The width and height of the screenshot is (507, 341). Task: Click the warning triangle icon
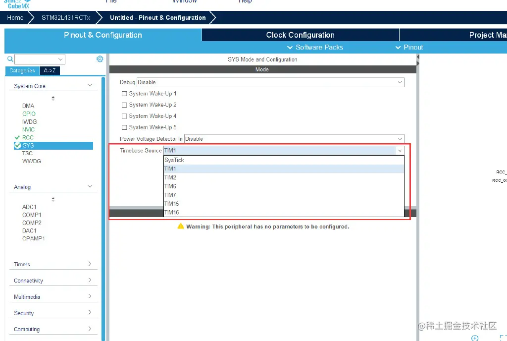(181, 226)
